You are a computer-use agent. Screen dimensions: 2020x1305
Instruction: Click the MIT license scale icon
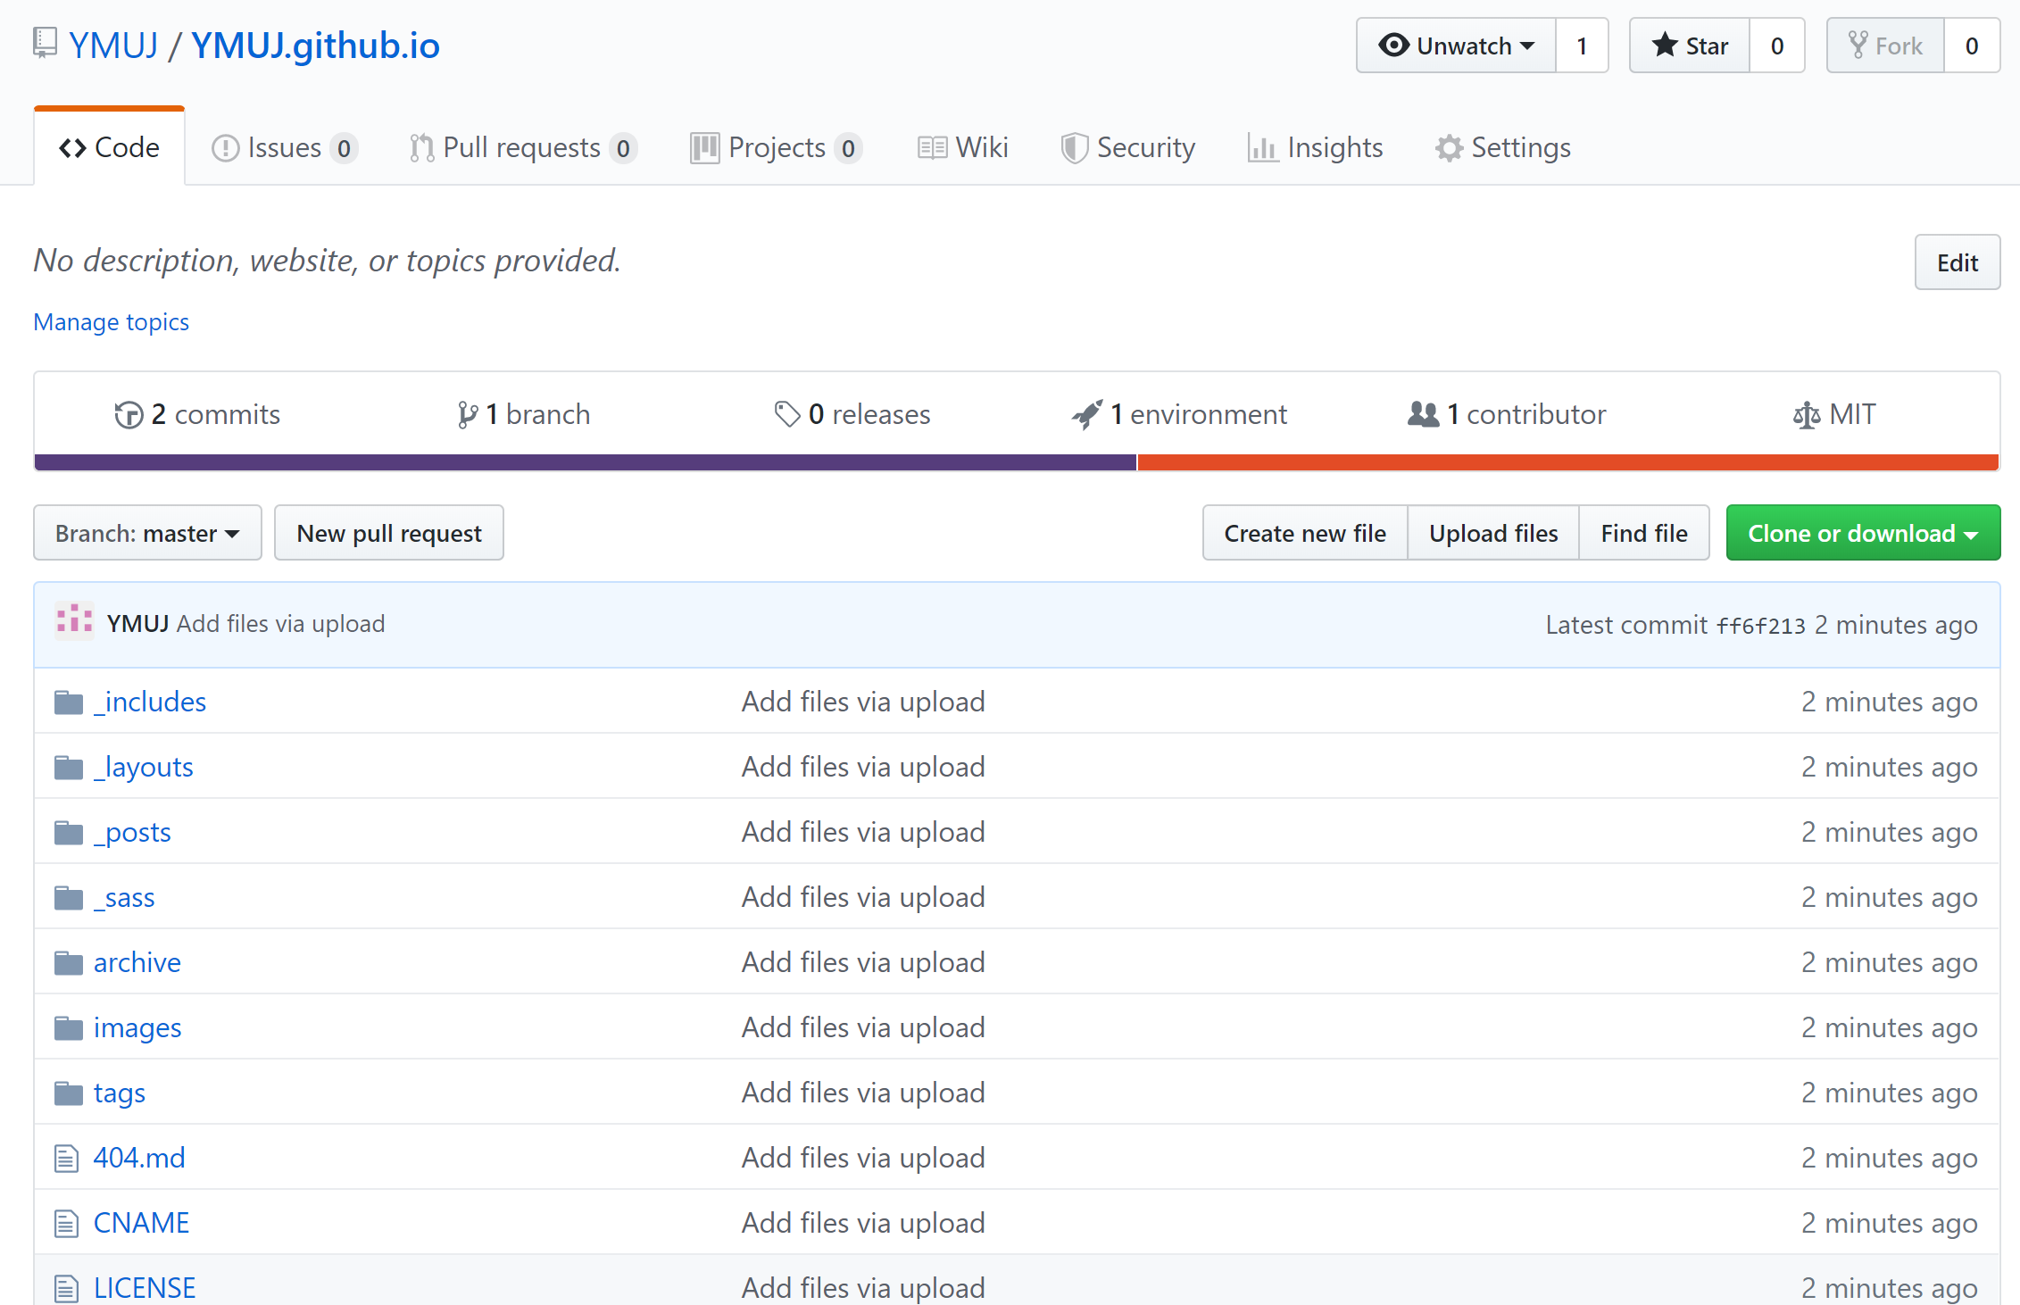1806,415
